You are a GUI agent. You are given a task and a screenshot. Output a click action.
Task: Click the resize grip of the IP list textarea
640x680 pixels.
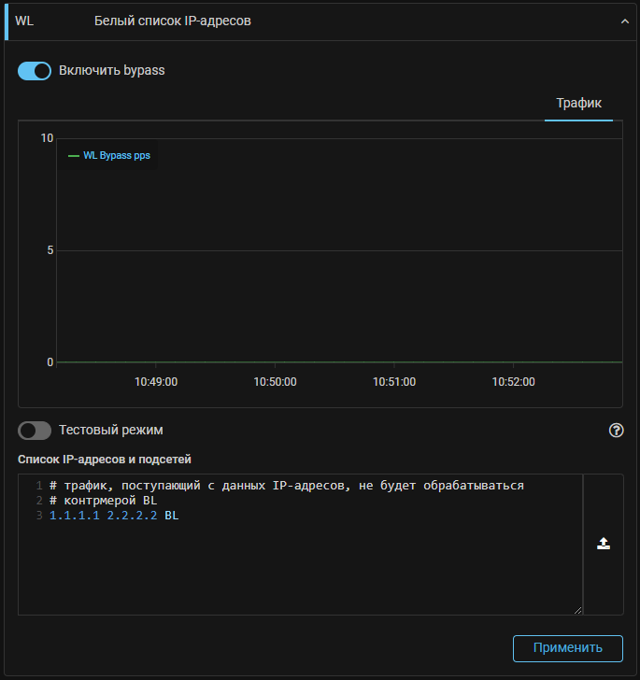pyautogui.click(x=577, y=610)
